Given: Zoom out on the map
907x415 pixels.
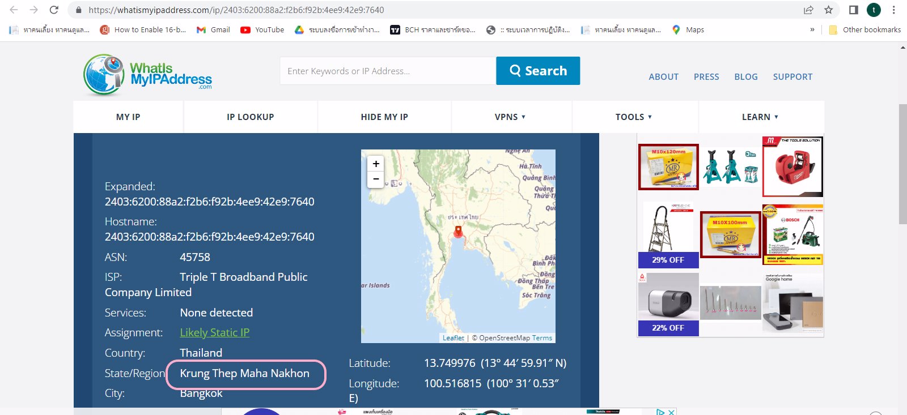Looking at the screenshot, I should [x=376, y=179].
